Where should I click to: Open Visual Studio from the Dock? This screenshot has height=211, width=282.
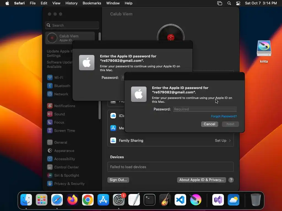pos(218,200)
